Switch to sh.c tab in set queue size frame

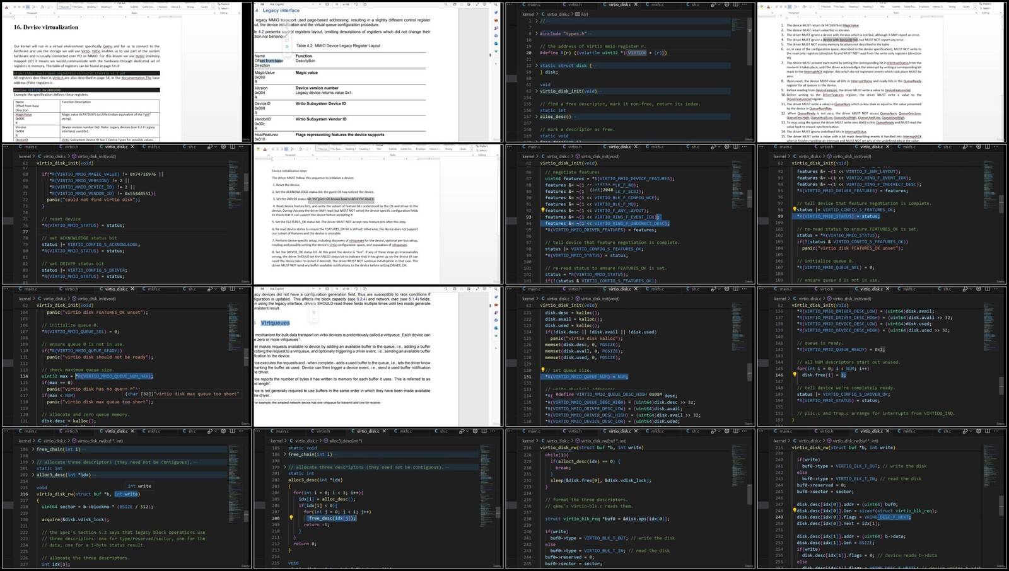click(x=693, y=289)
